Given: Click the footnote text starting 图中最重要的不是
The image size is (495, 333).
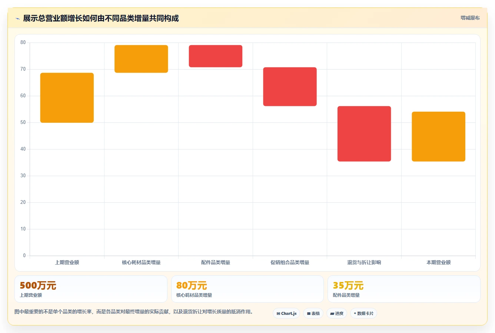Looking at the screenshot, I should [134, 312].
